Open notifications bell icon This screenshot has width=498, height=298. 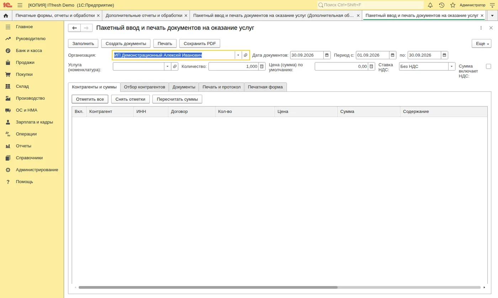coord(430,5)
